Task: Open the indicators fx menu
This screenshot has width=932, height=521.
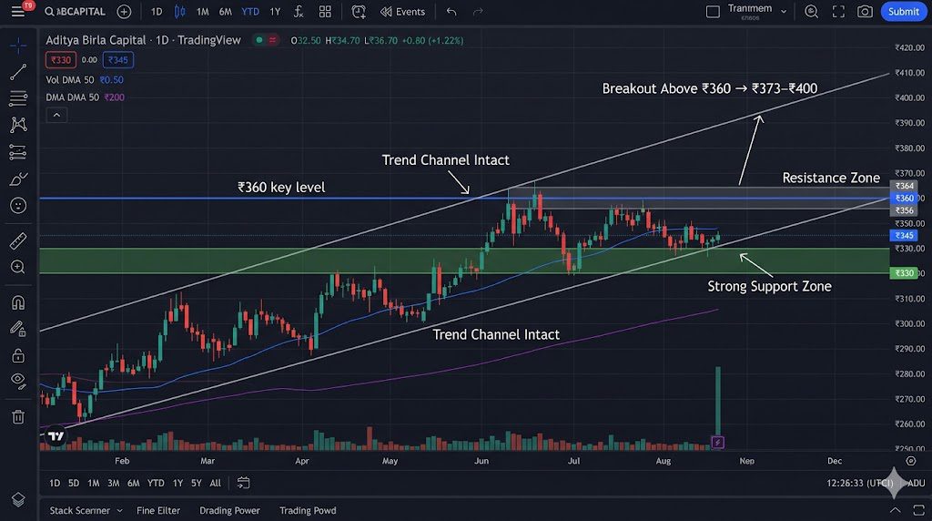Action: tap(299, 11)
